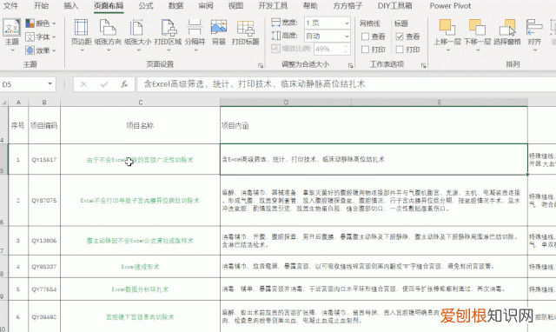
Task: Select the 宫腔镜下宫颈息肉切除术 cell
Action: tap(141, 316)
